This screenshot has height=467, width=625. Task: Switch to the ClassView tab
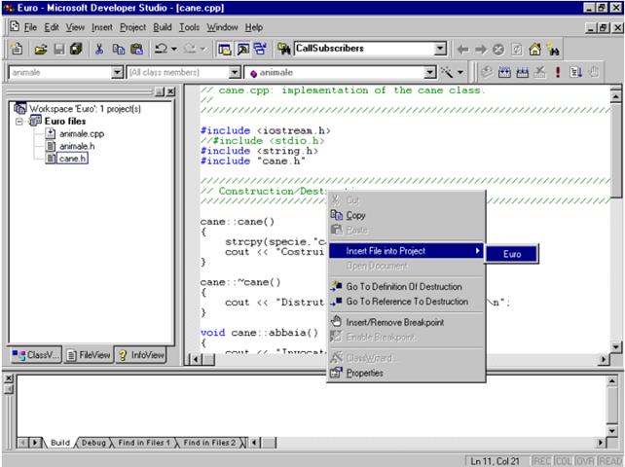[x=36, y=355]
